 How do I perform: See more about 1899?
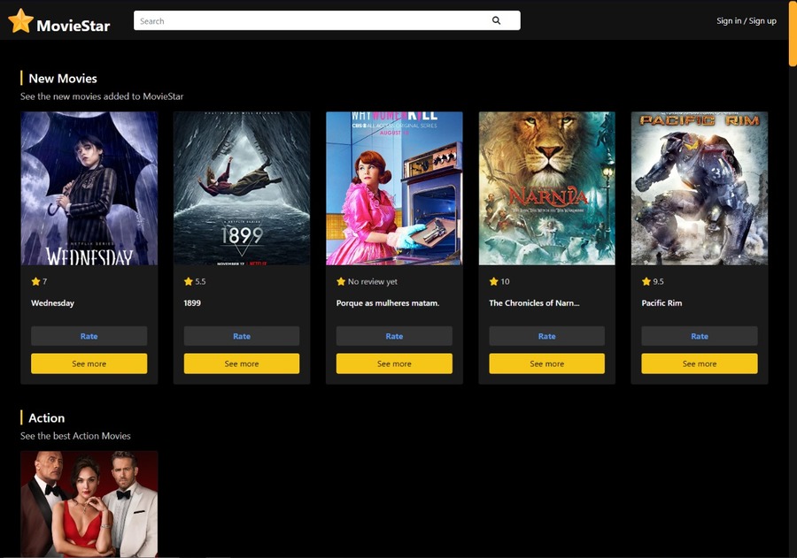coord(242,363)
